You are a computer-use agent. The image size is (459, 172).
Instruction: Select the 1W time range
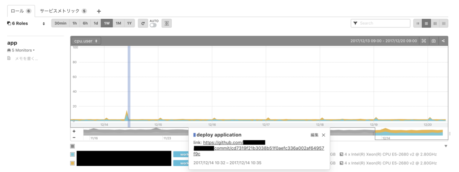(x=107, y=23)
